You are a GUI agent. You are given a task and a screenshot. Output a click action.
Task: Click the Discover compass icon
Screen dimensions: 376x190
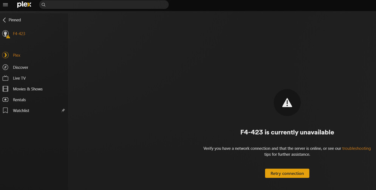click(5, 67)
